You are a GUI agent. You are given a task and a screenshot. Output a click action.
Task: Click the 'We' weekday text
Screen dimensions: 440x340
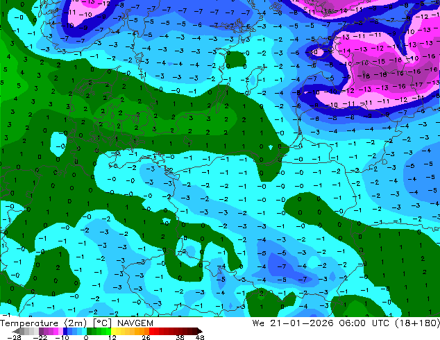tap(258, 323)
